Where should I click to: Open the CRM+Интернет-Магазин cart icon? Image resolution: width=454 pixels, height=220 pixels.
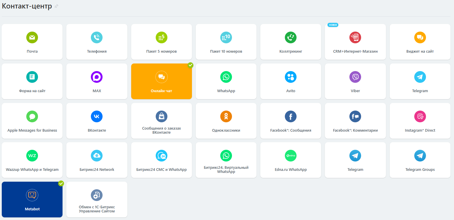point(355,37)
